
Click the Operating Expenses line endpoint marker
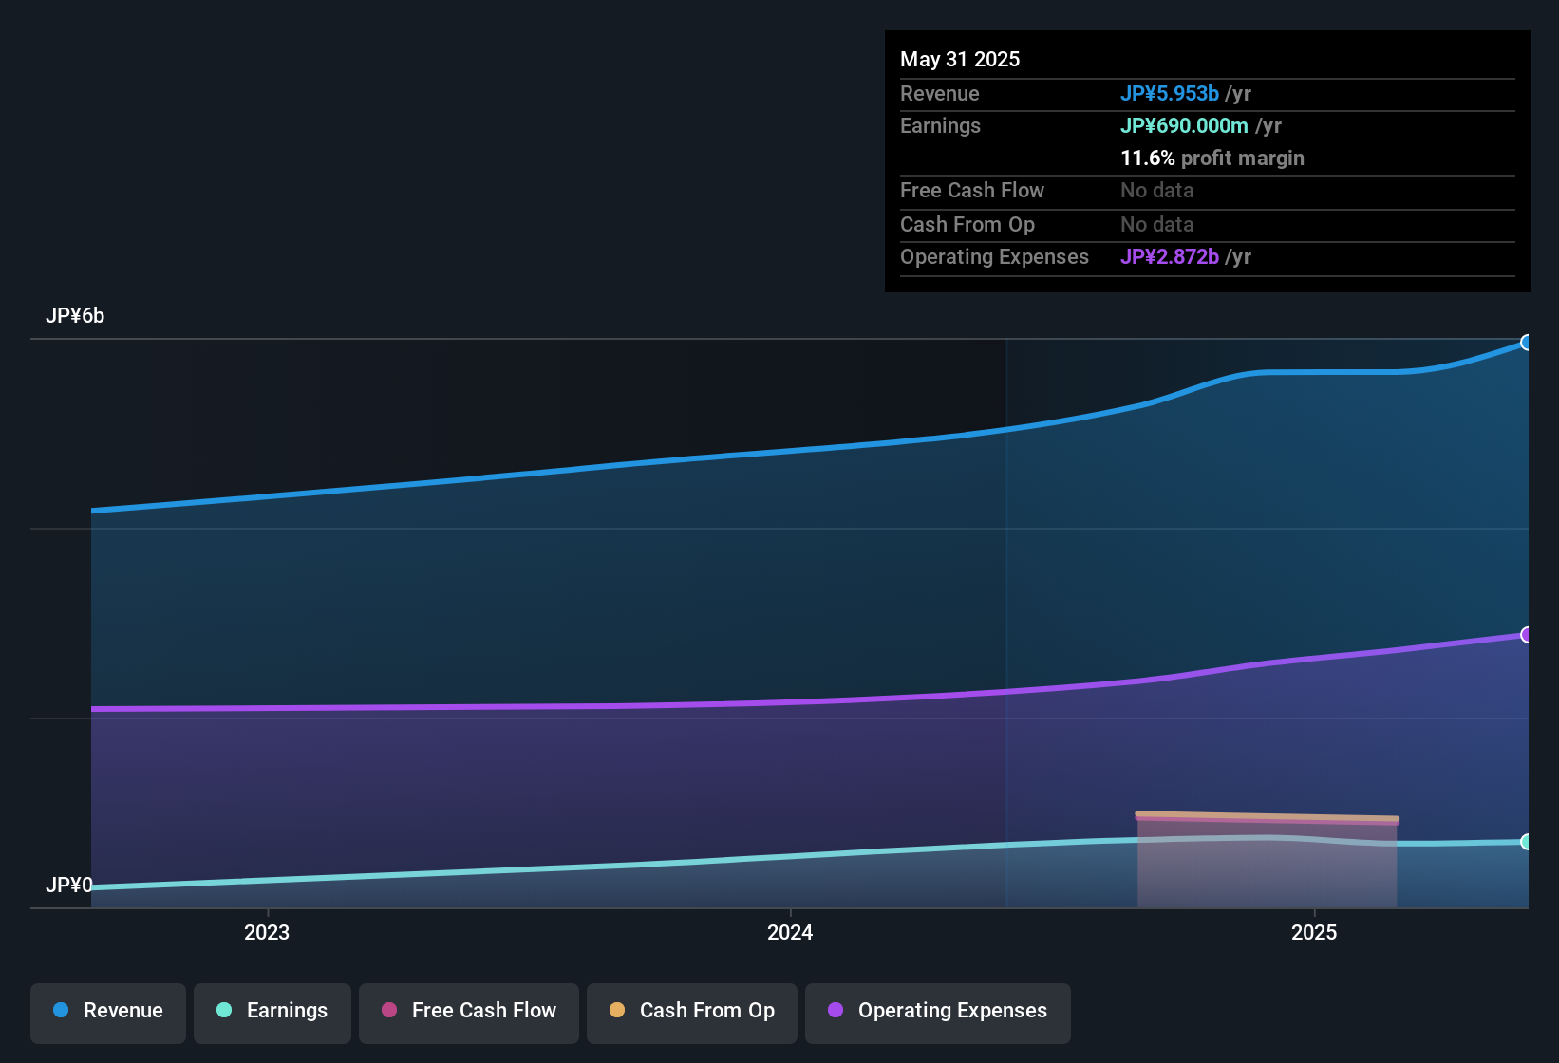coord(1527,635)
